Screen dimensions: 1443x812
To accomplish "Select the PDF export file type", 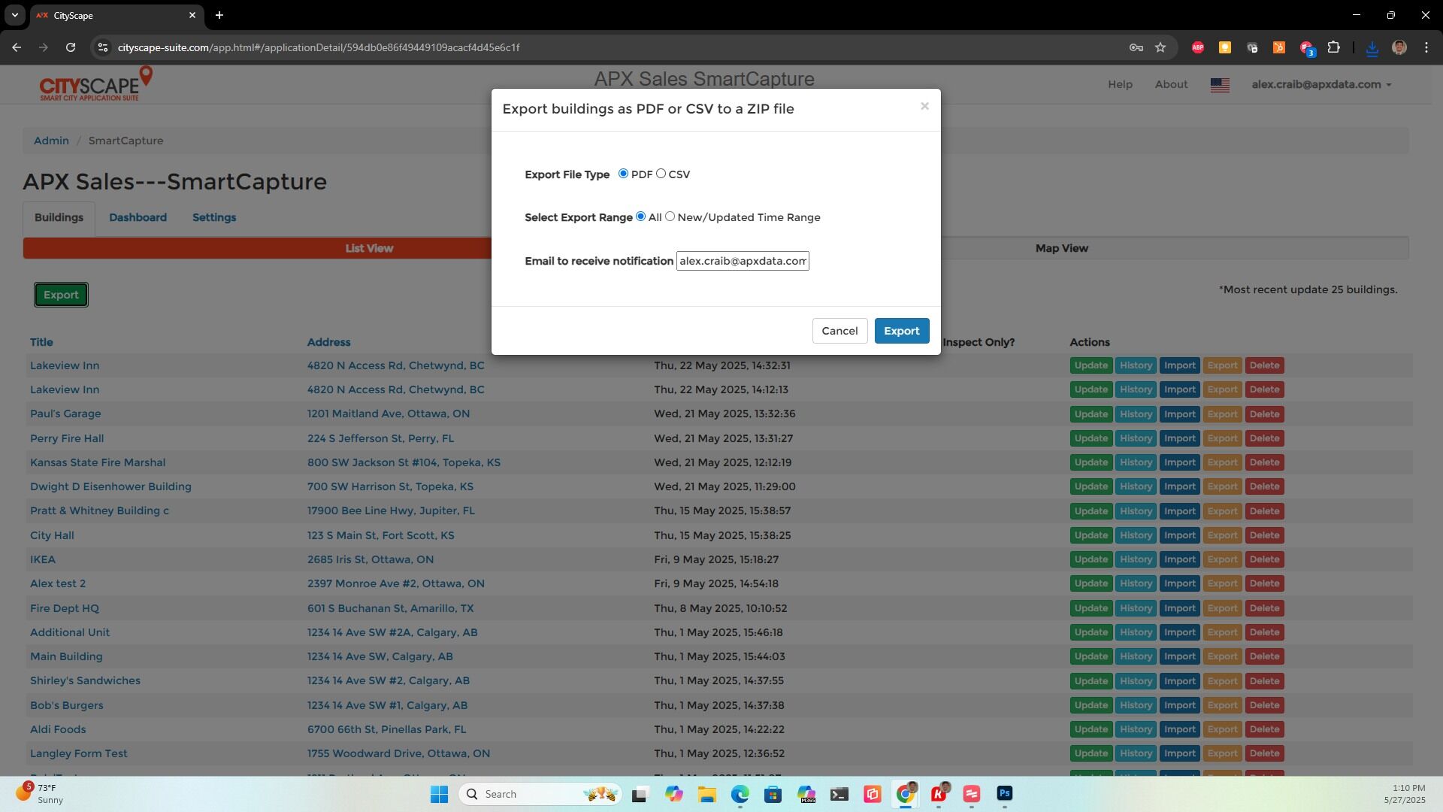I will click(x=623, y=173).
